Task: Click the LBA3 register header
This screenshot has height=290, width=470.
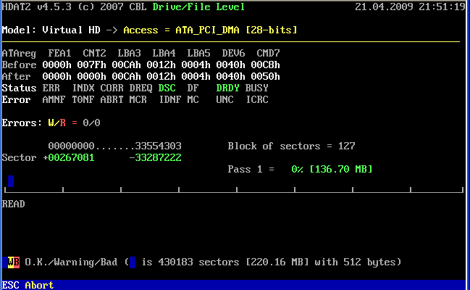Action: [x=129, y=53]
